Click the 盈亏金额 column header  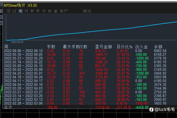(103, 47)
